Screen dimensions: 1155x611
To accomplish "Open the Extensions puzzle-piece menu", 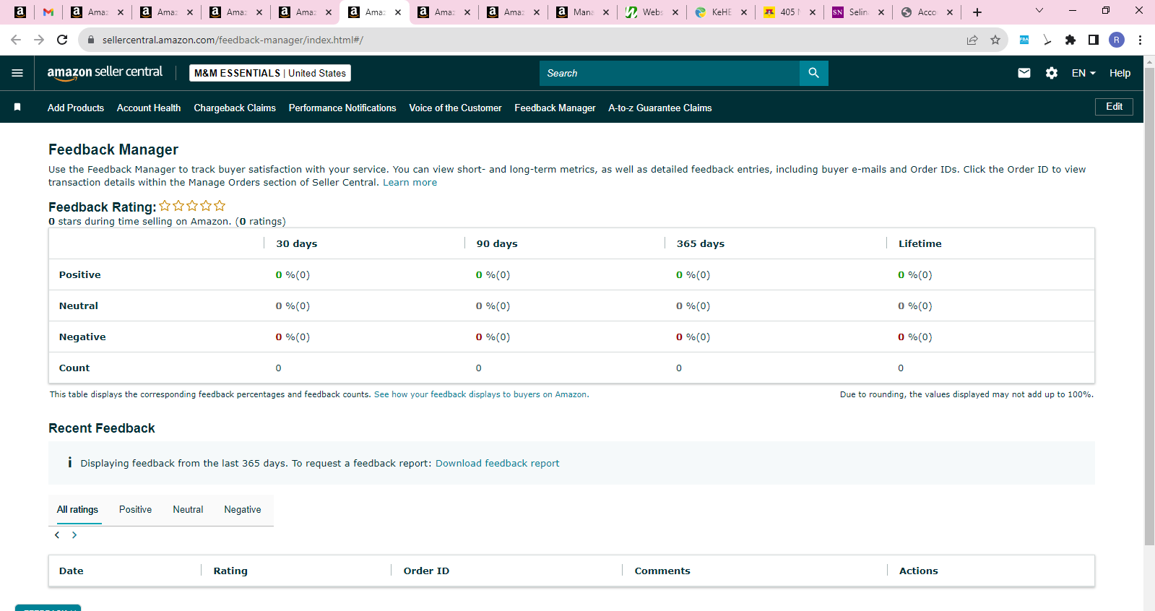I will point(1070,40).
